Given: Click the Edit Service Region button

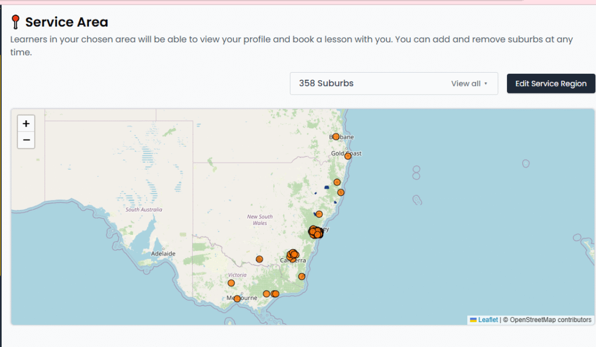Looking at the screenshot, I should (551, 84).
